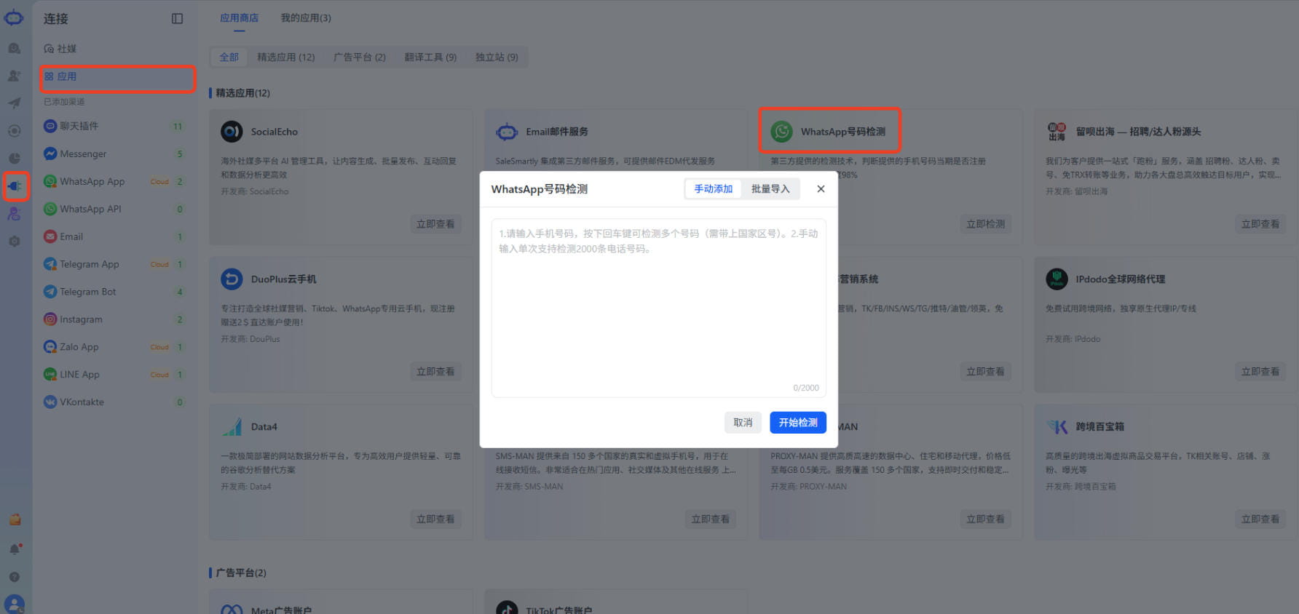Click 立即查看 on PROXY-MAN card
This screenshot has height=614, width=1299.
(x=985, y=519)
